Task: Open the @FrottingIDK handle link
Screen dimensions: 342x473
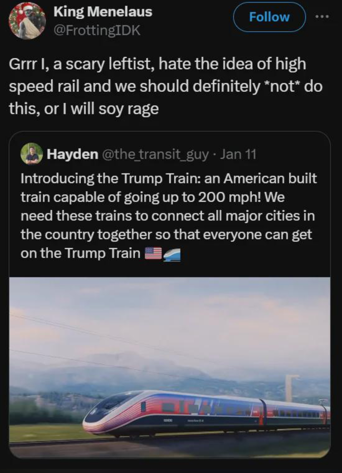Action: click(x=97, y=30)
